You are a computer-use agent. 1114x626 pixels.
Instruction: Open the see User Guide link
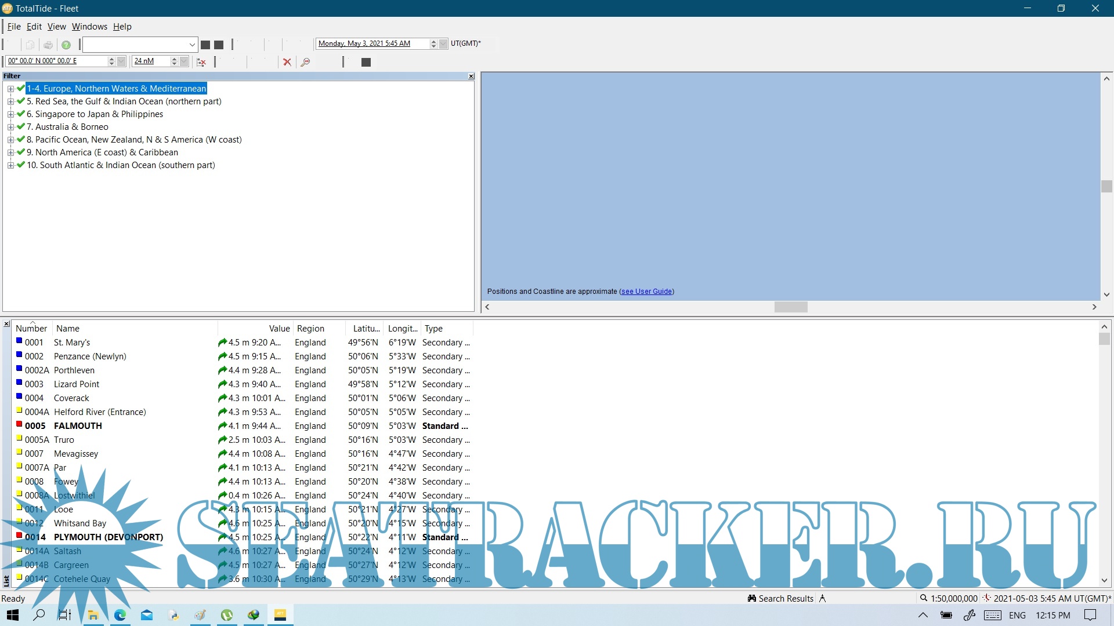646,292
